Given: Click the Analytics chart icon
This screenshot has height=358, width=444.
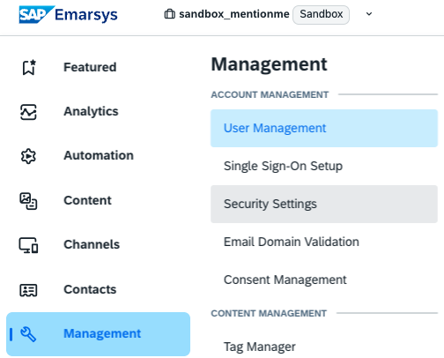Looking at the screenshot, I should 28,112.
